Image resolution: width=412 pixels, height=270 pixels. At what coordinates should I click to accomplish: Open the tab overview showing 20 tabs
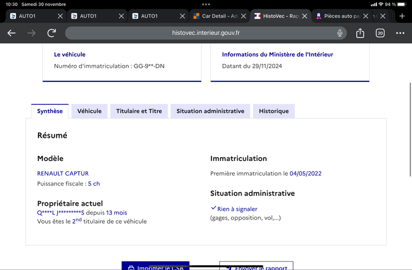[x=380, y=33]
